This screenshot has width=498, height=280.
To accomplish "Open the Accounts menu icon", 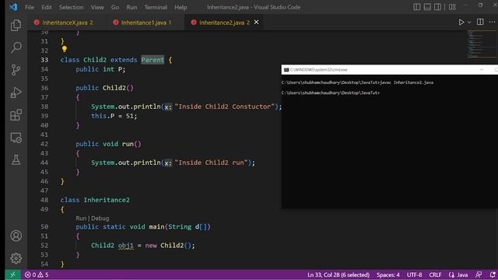I will click(x=16, y=236).
